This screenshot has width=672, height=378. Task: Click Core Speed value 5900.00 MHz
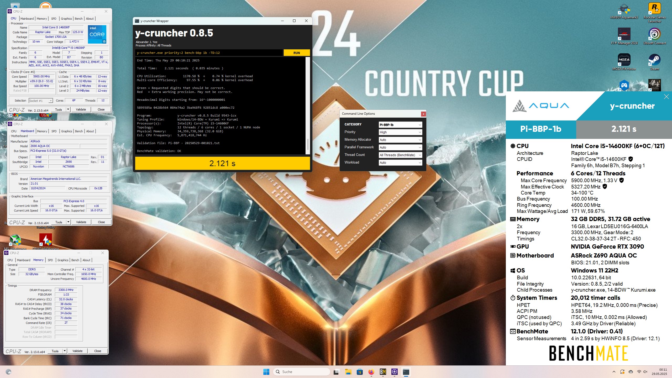click(41, 77)
